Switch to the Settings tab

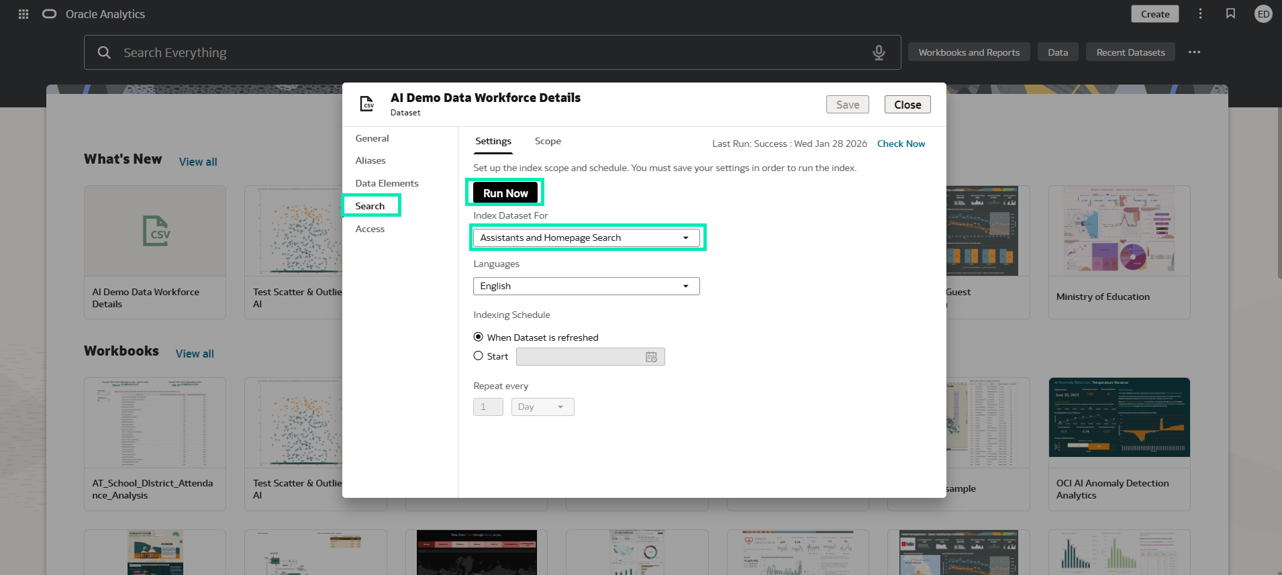pyautogui.click(x=493, y=142)
